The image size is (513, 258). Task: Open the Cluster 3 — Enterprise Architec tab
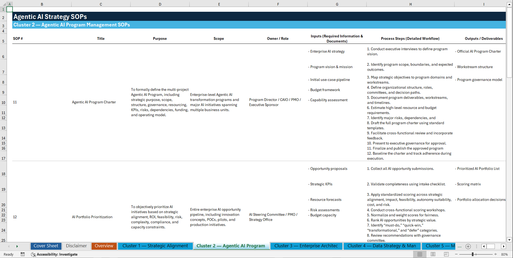[x=306, y=246]
